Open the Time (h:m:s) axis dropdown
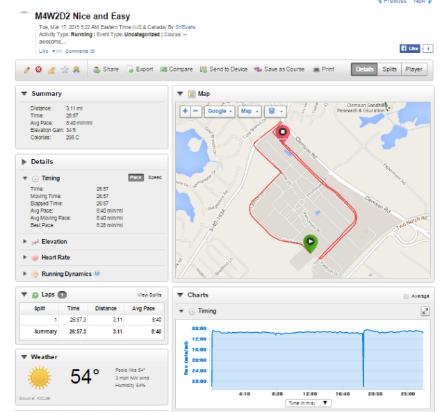The width and height of the screenshot is (442, 412). pos(308,403)
